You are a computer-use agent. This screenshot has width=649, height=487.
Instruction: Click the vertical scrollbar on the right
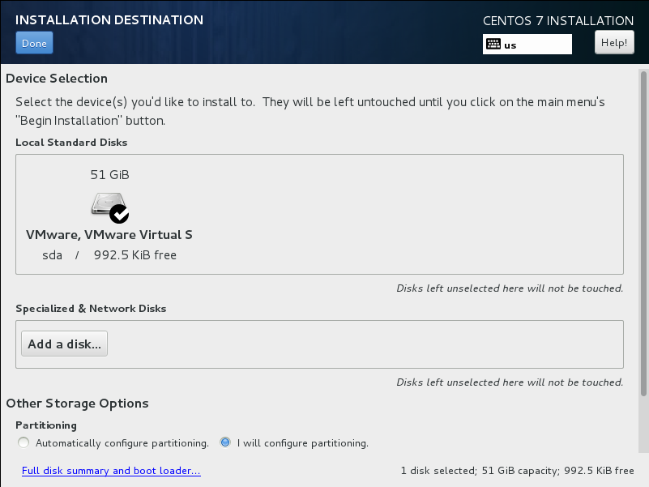coord(643,233)
